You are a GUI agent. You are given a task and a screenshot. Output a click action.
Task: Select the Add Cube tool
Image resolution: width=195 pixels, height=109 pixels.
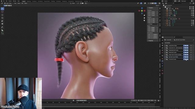click(2, 34)
